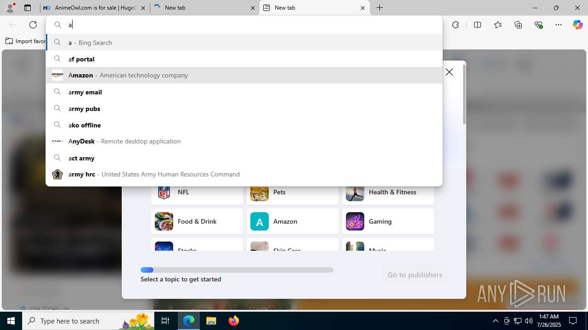Click the AnyDesk logo icon in suggestions

(x=57, y=141)
